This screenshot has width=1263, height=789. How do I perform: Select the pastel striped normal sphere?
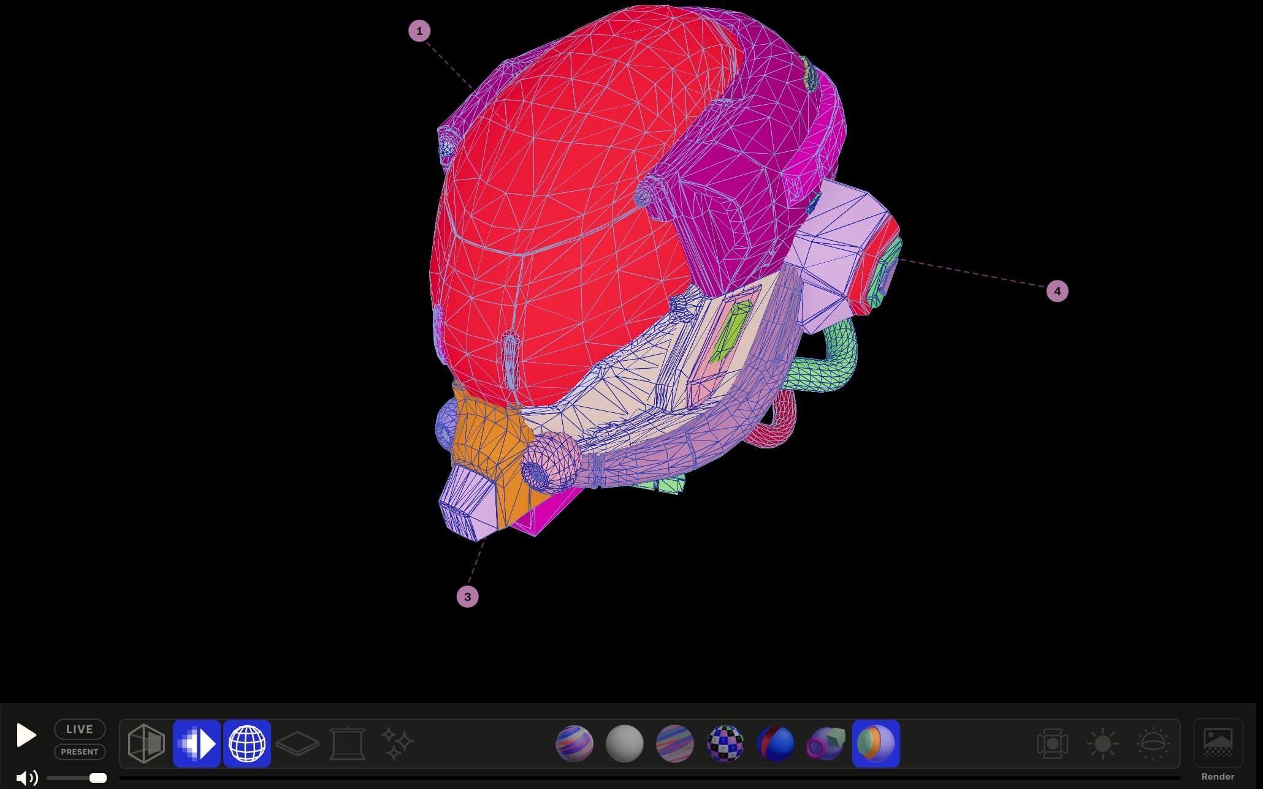(675, 744)
